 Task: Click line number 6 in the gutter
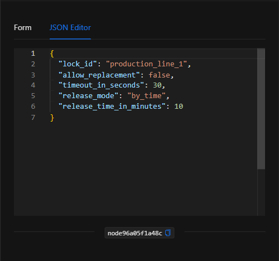point(33,107)
